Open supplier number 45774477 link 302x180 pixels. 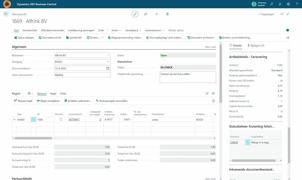coord(74,120)
